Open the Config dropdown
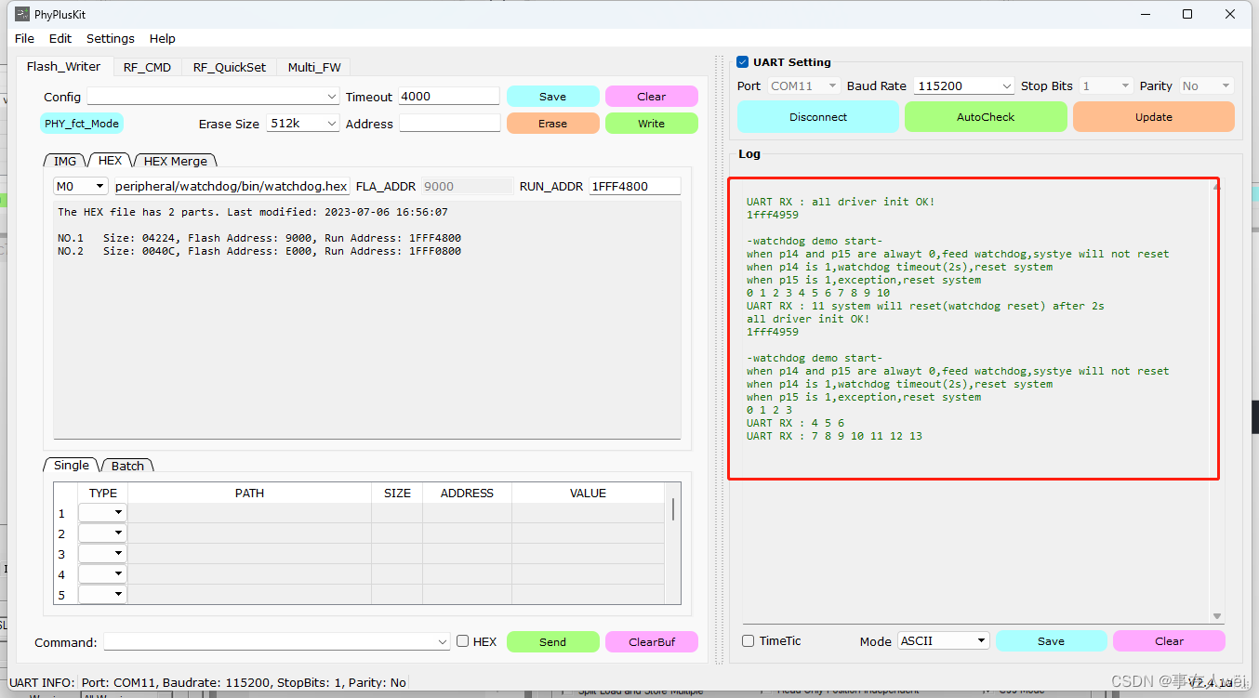This screenshot has height=698, width=1259. point(213,97)
